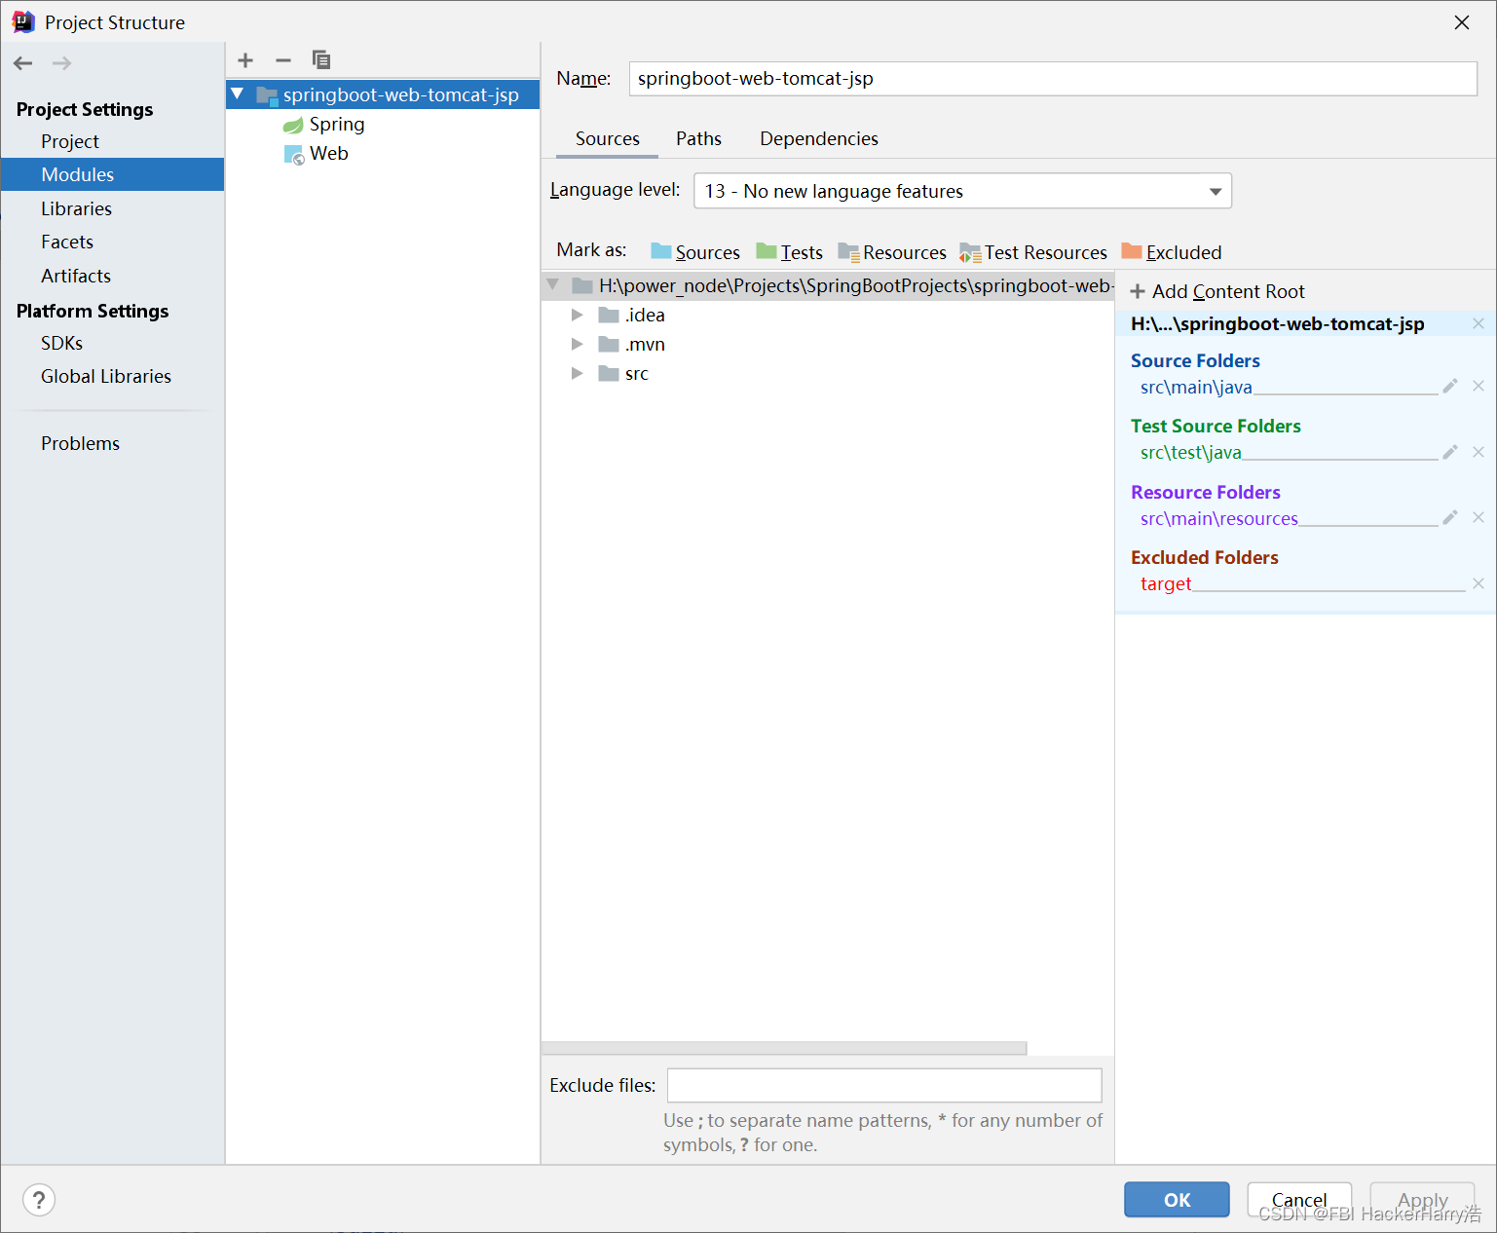
Task: Click the Cancel button
Action: (x=1299, y=1200)
